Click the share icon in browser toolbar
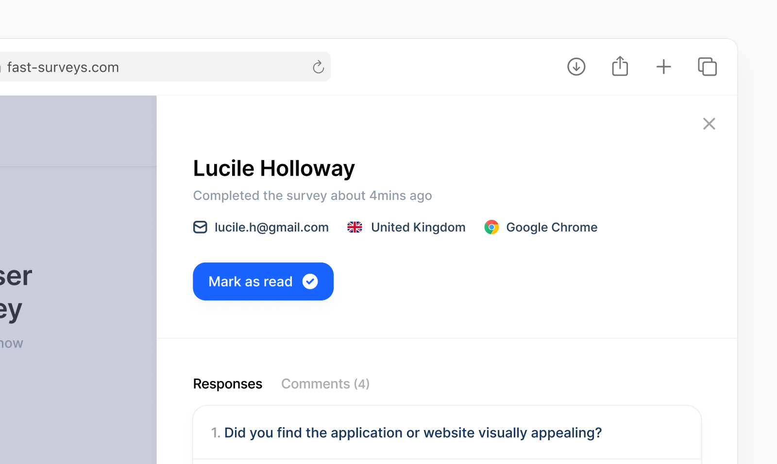 (620, 66)
